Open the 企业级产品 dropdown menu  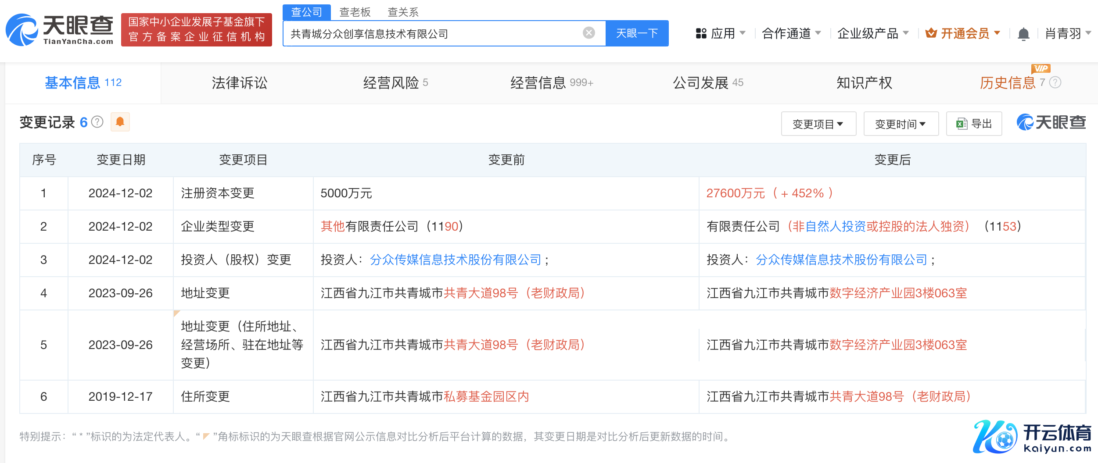click(x=872, y=34)
